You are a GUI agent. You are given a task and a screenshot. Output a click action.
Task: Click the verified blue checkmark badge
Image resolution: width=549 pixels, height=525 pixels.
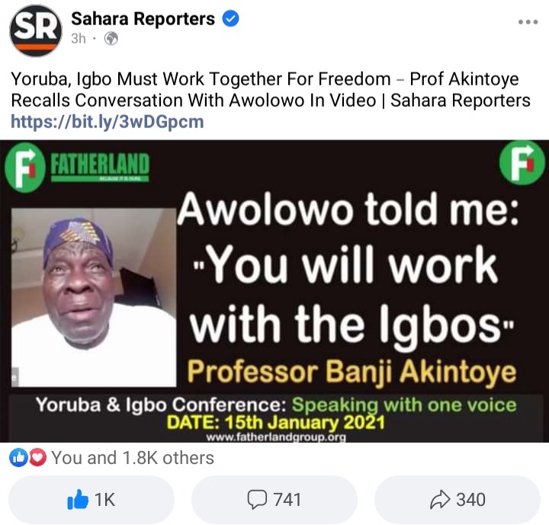tap(231, 18)
